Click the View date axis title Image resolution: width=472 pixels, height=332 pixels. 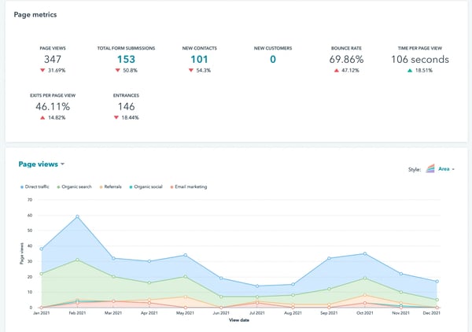239,320
